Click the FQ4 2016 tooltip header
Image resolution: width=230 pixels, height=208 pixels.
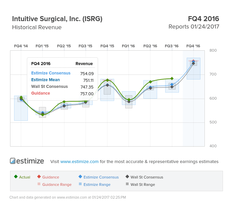tap(41, 64)
